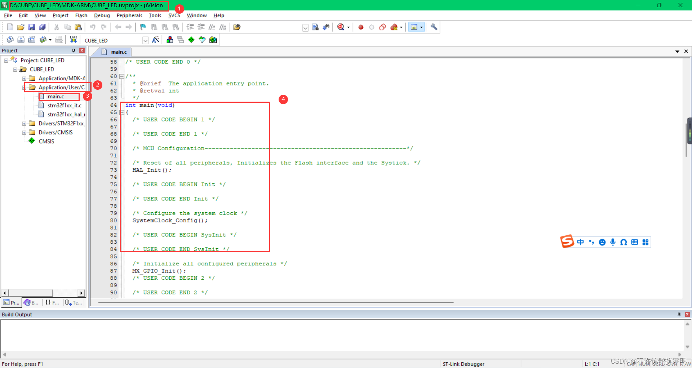Close the main.c editor tab area
The height and width of the screenshot is (368, 692).
point(686,52)
